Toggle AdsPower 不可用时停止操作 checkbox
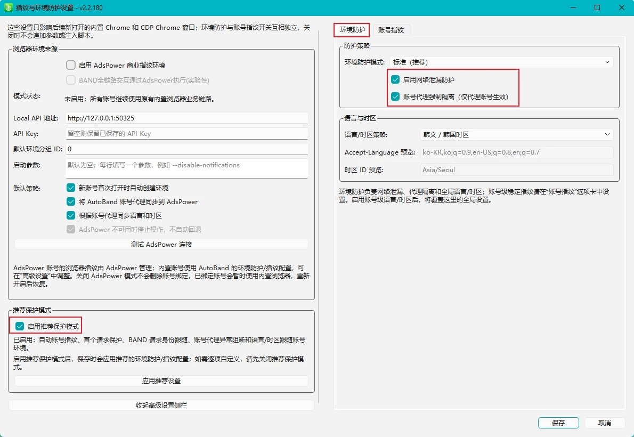This screenshot has height=437, width=634. pyautogui.click(x=71, y=229)
